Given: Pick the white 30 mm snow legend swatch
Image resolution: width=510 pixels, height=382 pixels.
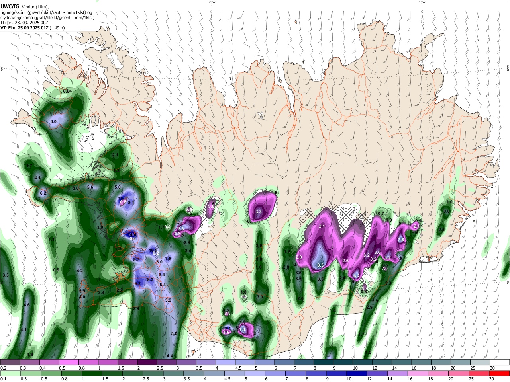Looking at the screenshot, I should tap(500, 363).
